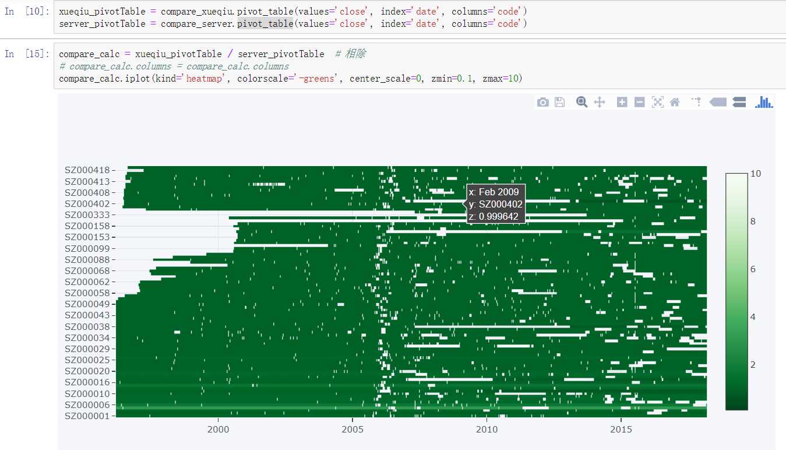Reset axes with the home icon
This screenshot has height=450, width=786.
pos(675,102)
